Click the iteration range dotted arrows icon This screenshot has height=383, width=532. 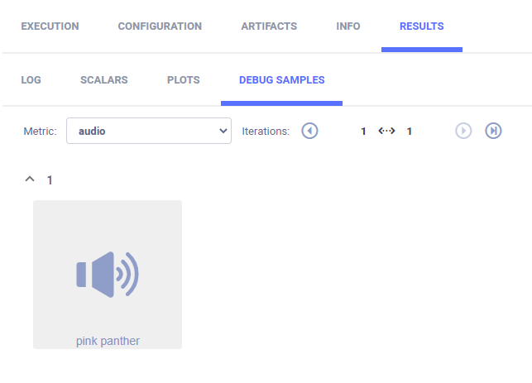386,131
